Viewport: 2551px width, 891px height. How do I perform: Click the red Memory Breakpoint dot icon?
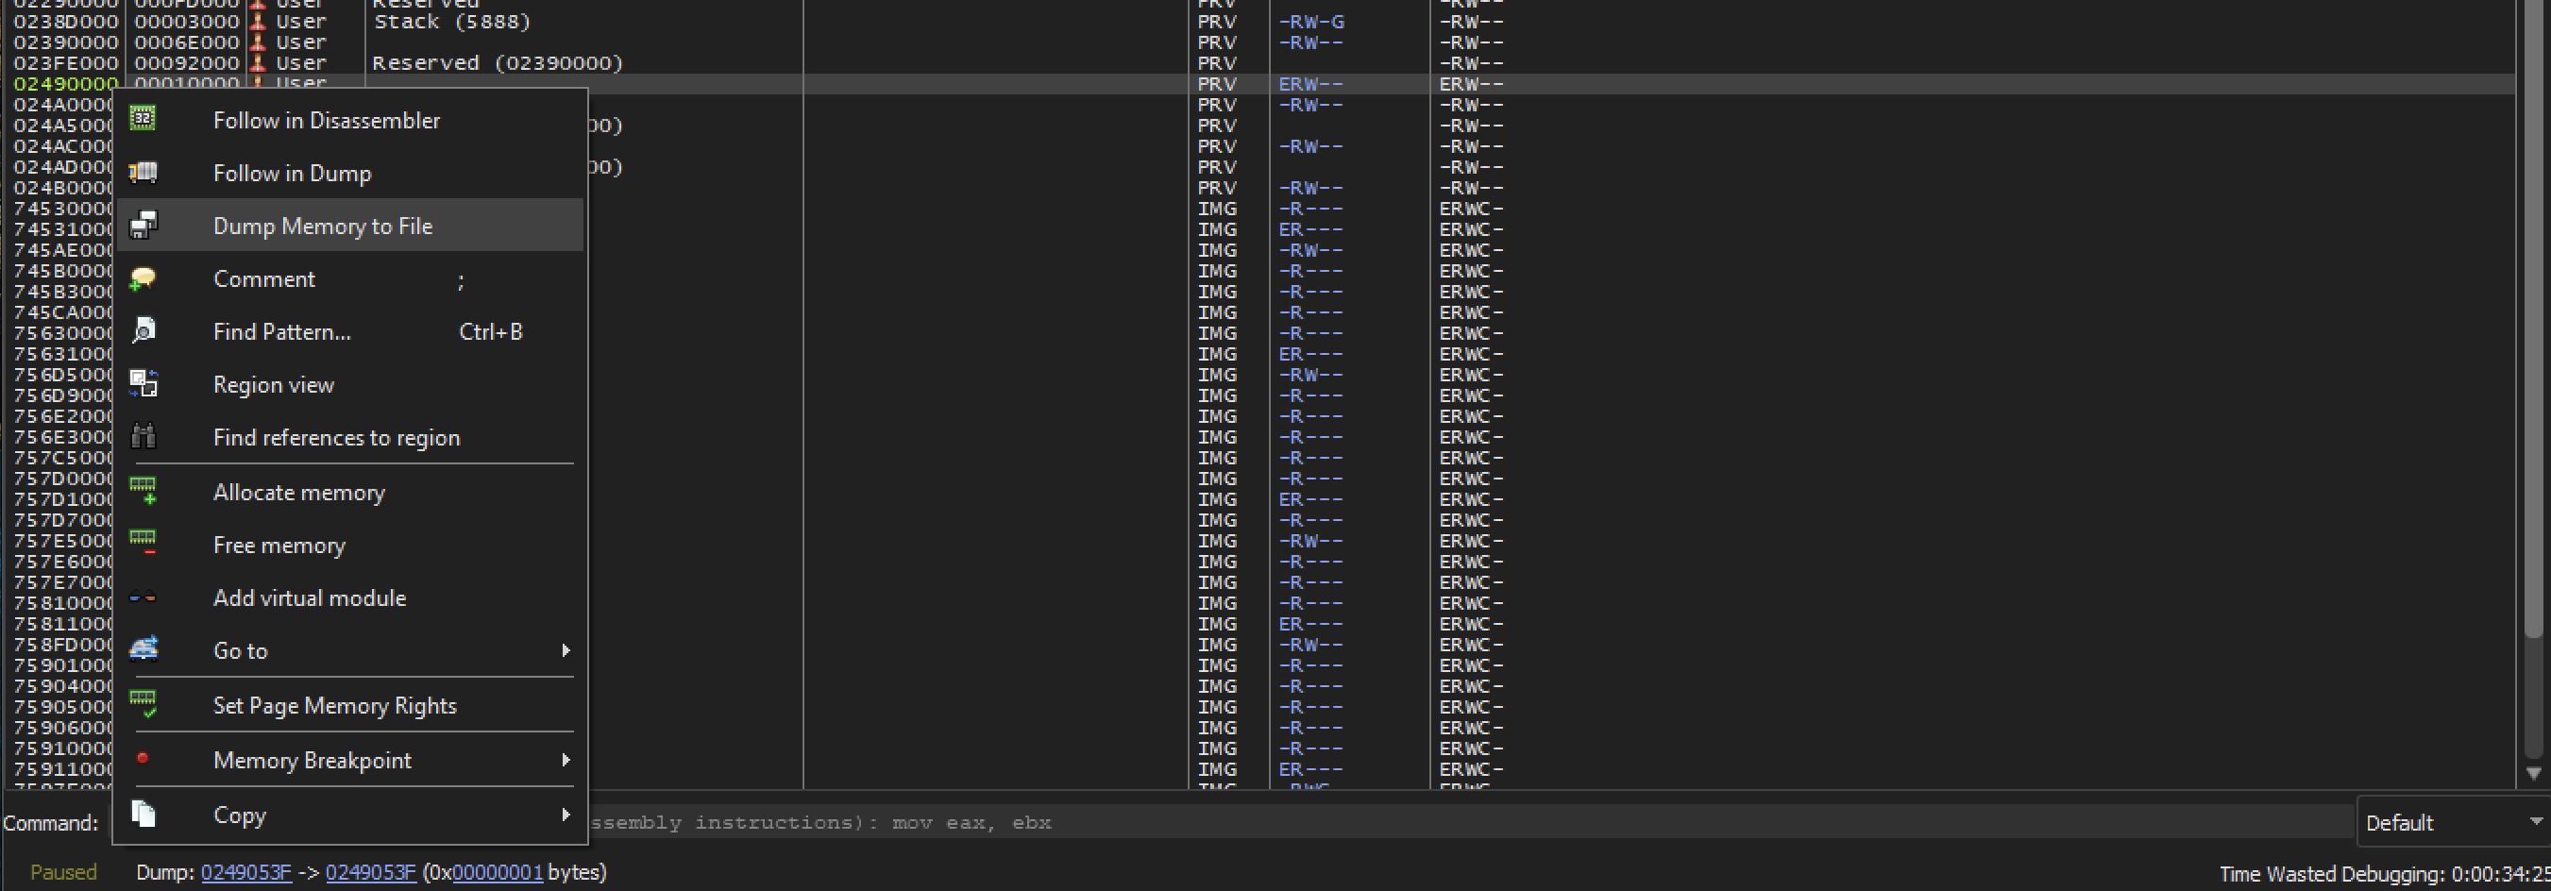(143, 758)
